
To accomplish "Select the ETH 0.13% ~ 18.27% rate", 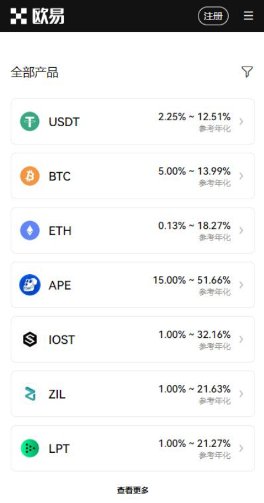I will point(194,226).
